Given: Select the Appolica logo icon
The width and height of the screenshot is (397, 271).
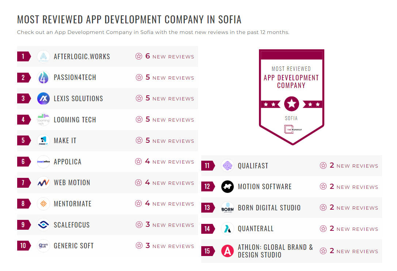Looking at the screenshot, I should [x=43, y=161].
